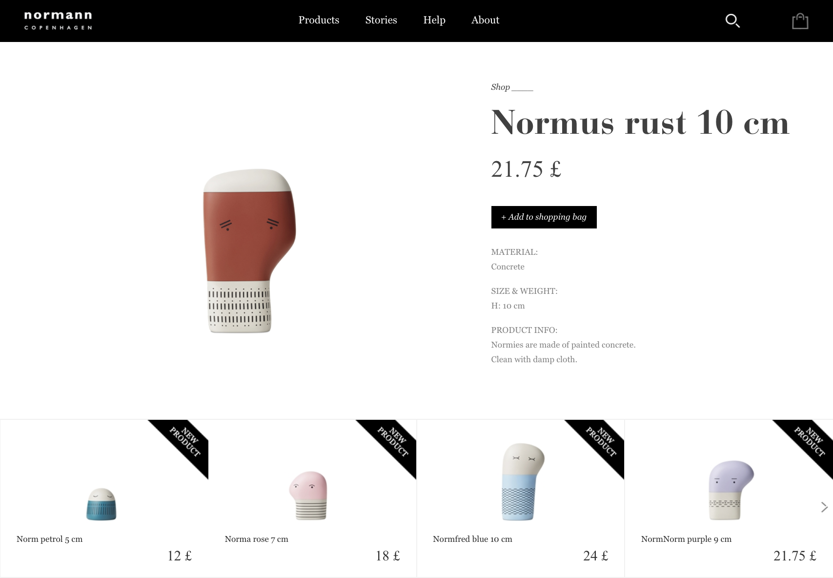This screenshot has height=578, width=833.
Task: Follow the Shop breadcrumb link
Action: [500, 87]
